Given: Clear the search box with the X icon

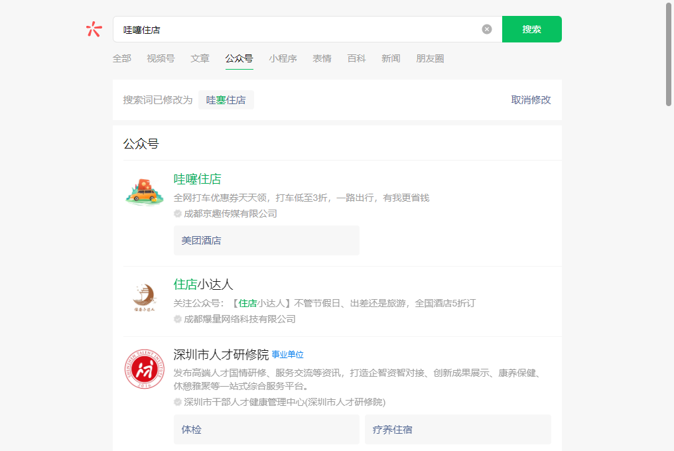Looking at the screenshot, I should (486, 29).
